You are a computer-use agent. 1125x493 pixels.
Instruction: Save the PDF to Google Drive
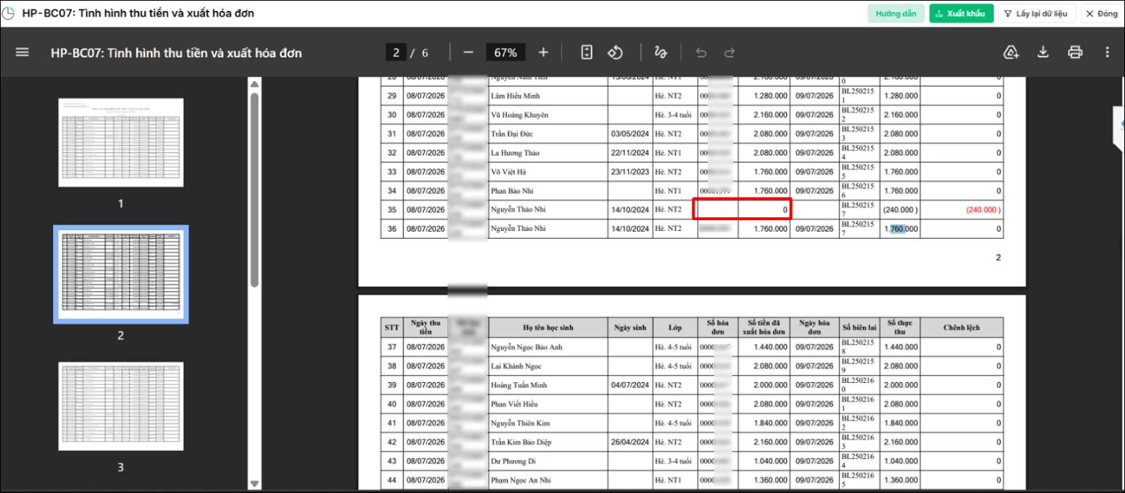[1011, 52]
